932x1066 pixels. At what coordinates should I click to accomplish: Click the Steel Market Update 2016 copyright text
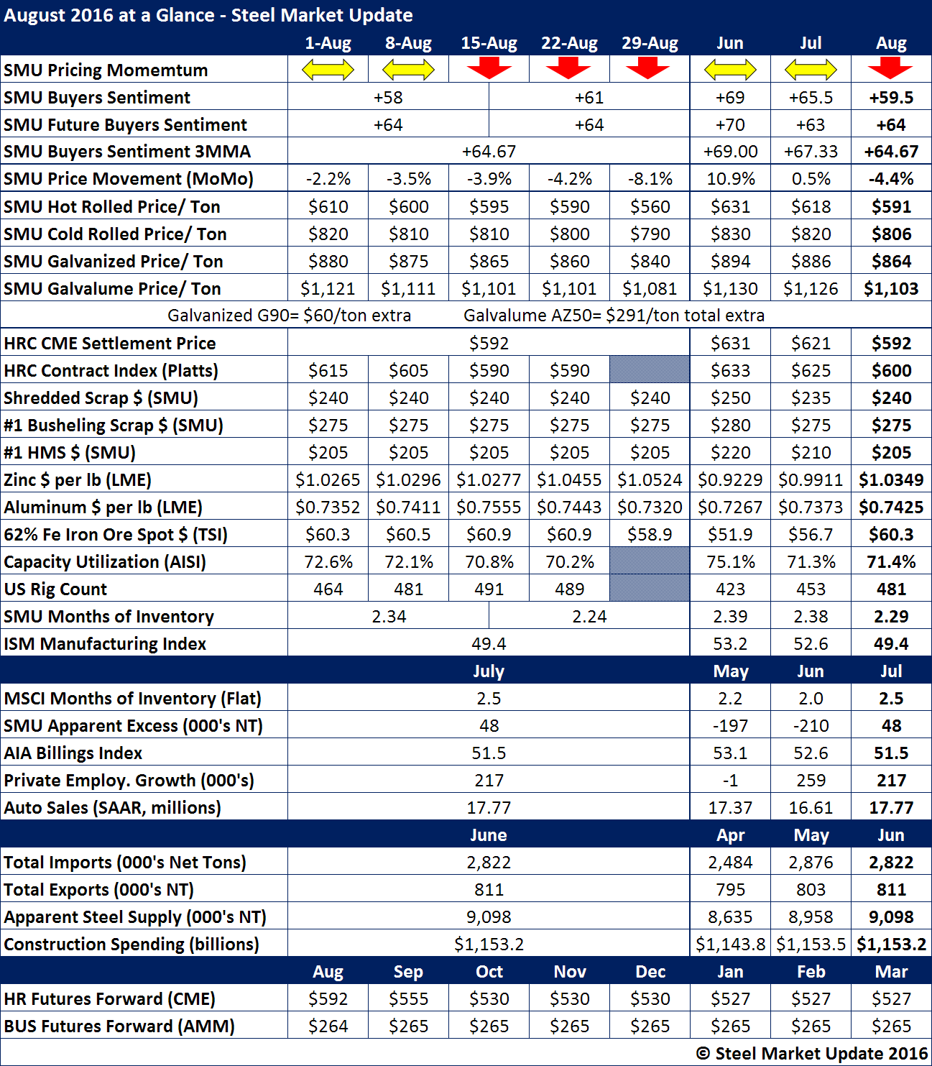click(812, 1054)
